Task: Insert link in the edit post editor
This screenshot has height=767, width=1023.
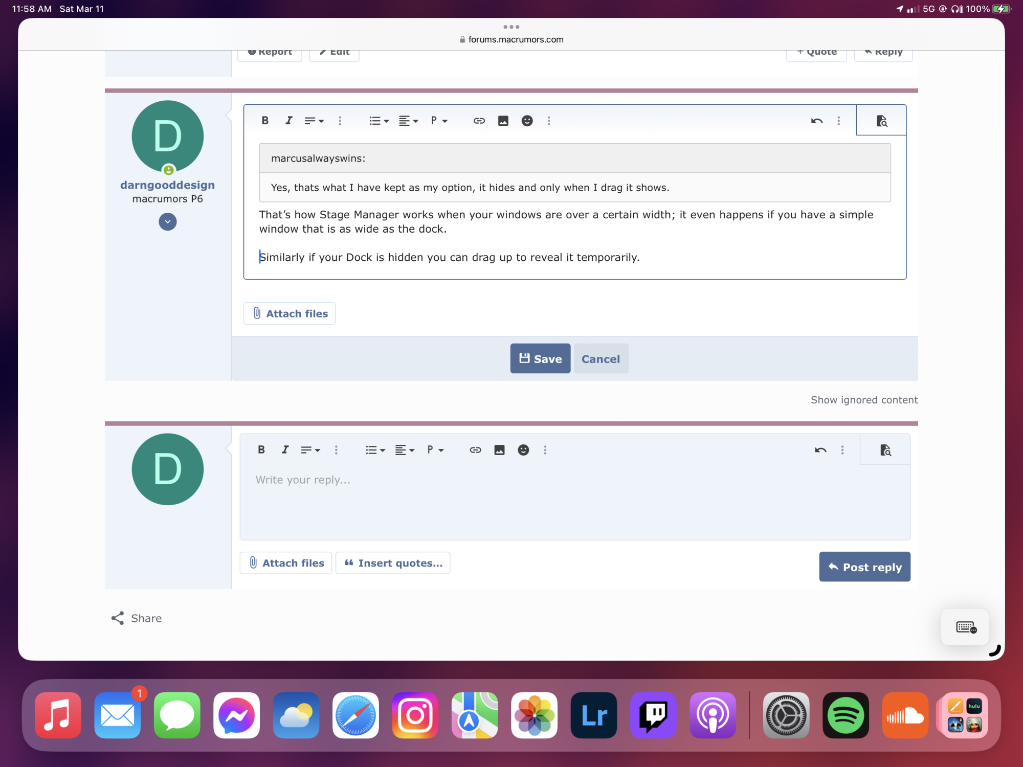Action: [479, 121]
